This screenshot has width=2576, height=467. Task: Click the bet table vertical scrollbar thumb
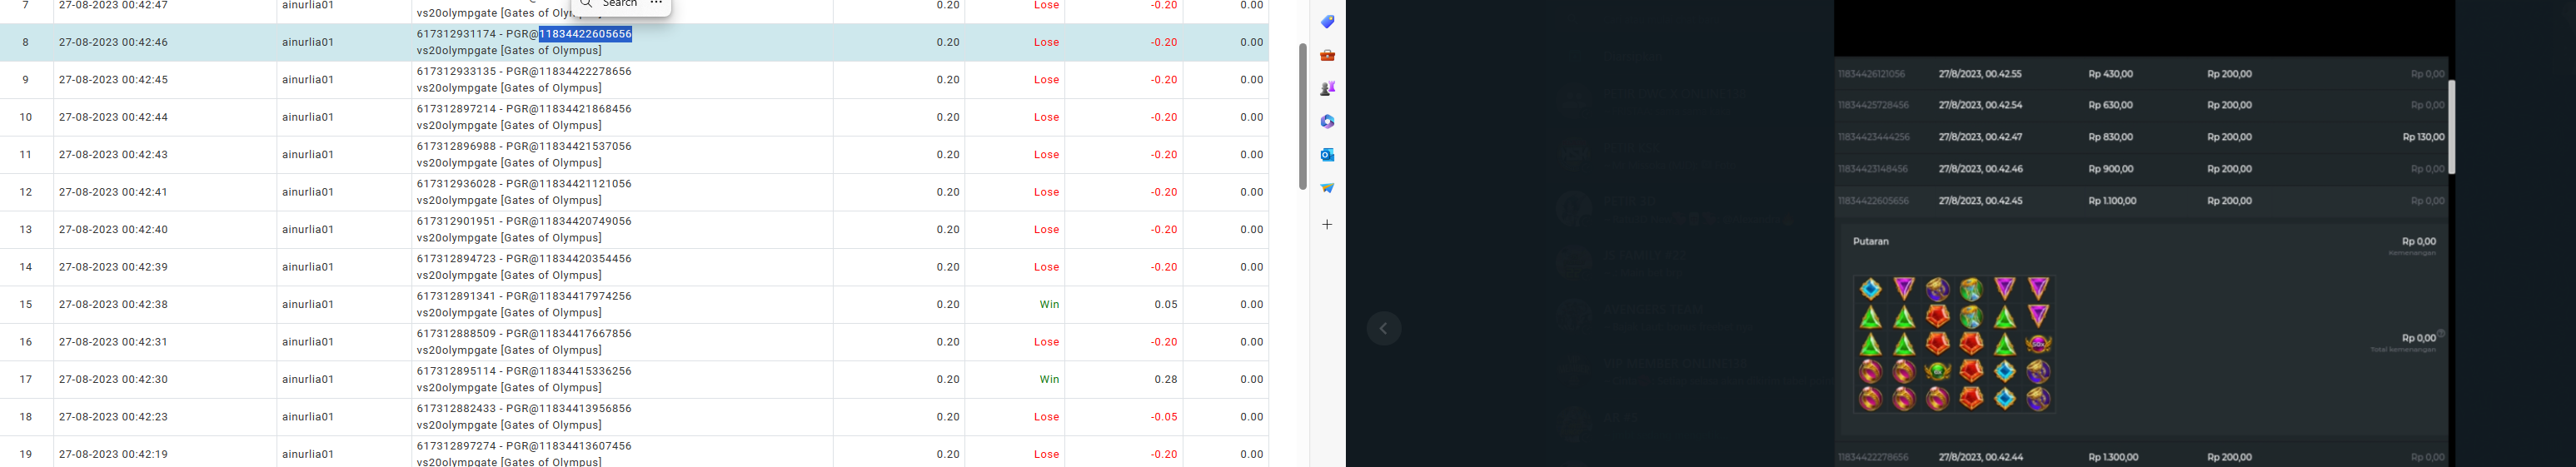click(1302, 116)
